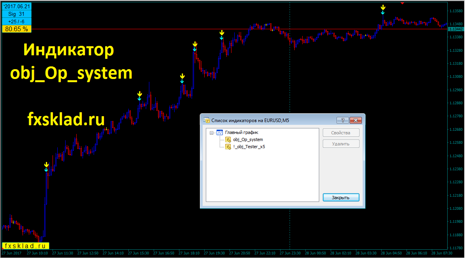The image size is (465, 258).
Task: Select the Главный график chart icon
Action: click(x=220, y=133)
